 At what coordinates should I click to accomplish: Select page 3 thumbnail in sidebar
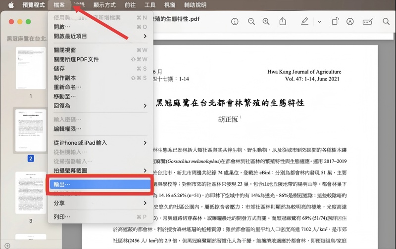31,192
